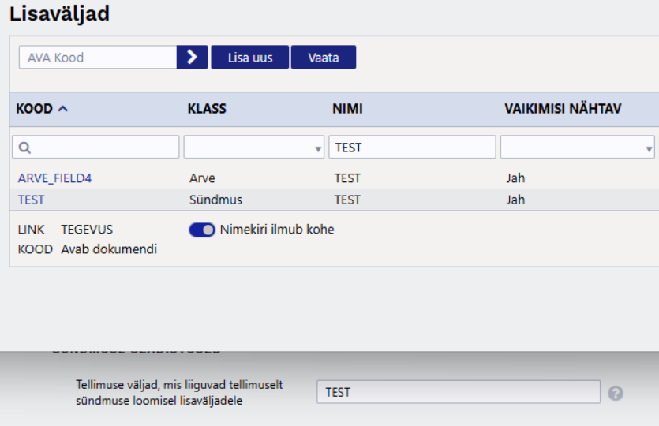This screenshot has width=659, height=426.
Task: Open the TEST code link
Action: click(32, 200)
